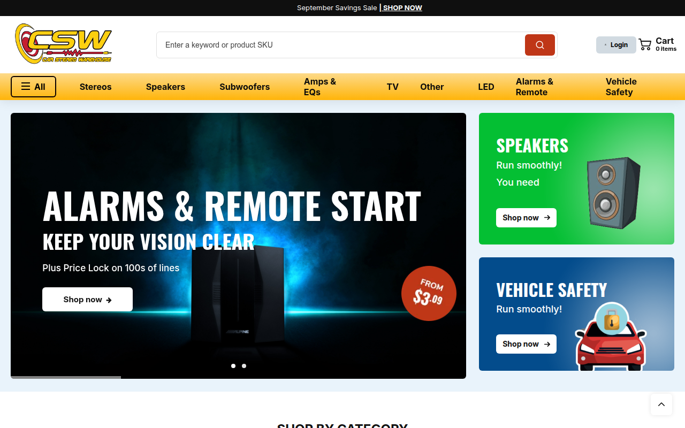The width and height of the screenshot is (685, 428).
Task: Click the ALARMS & REMOTE START headline
Action: click(x=232, y=206)
